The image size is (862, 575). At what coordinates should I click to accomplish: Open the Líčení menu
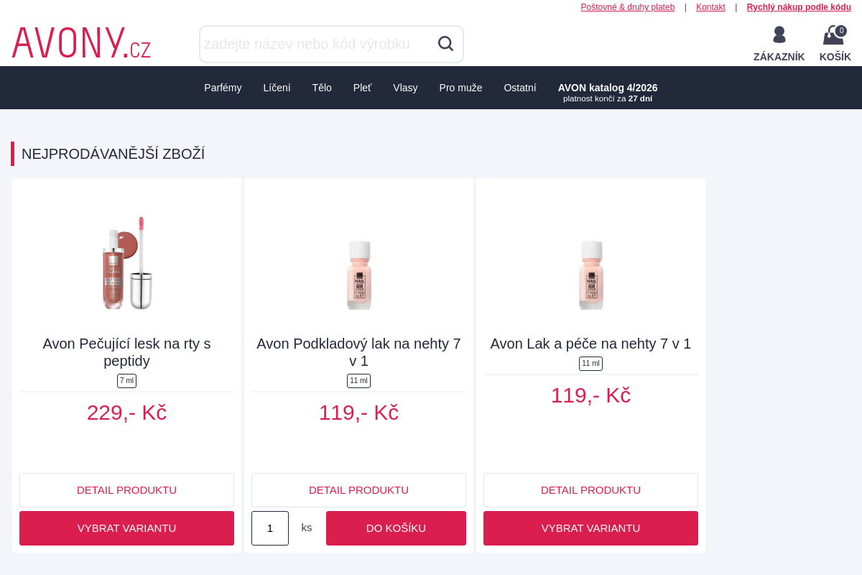[x=277, y=88]
